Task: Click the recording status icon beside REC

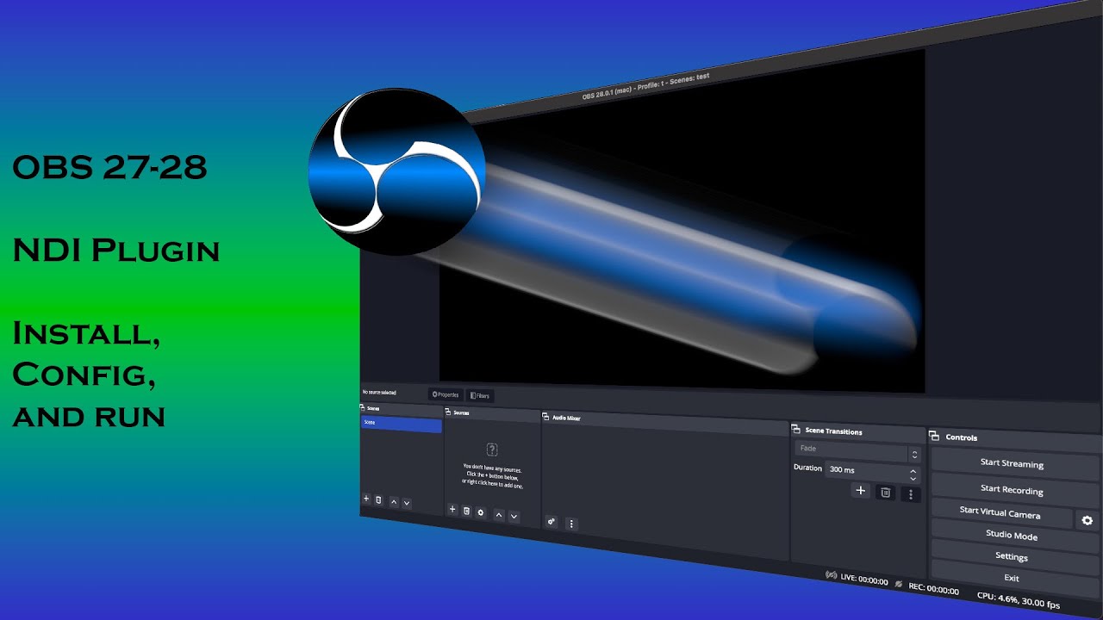Action: pos(899,584)
